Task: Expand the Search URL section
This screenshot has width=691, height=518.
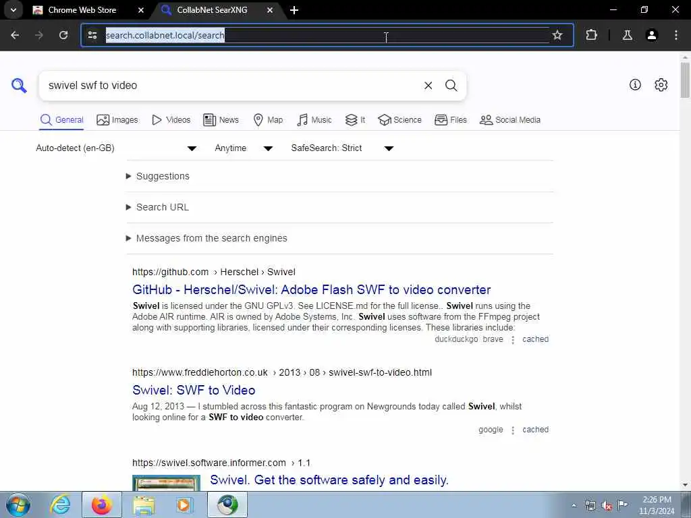Action: point(157,207)
